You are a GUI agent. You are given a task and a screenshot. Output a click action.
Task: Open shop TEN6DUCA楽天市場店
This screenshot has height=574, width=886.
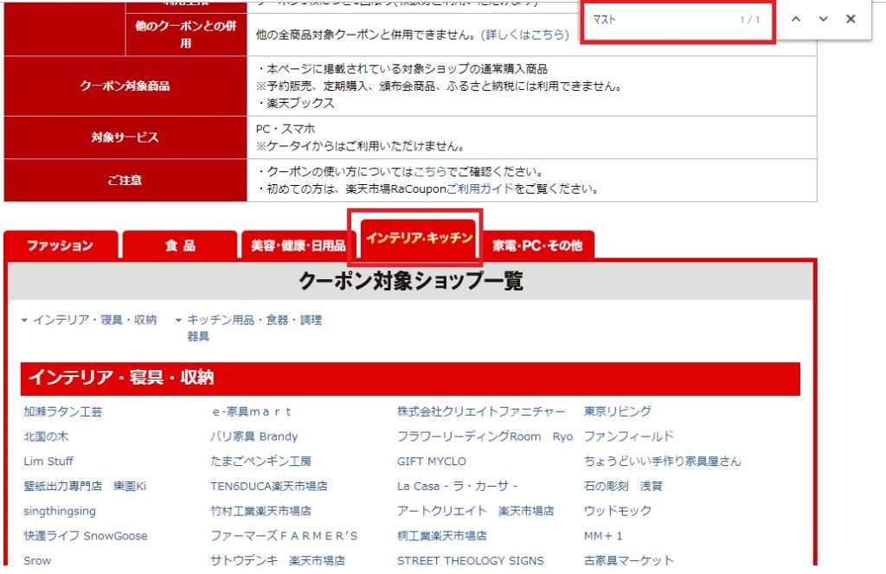(x=269, y=486)
